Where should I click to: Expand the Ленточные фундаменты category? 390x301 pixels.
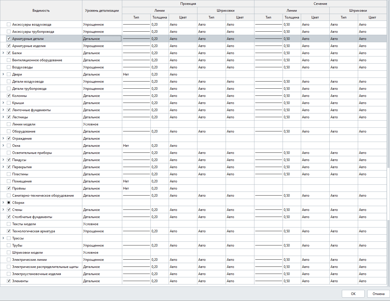[x=3, y=110]
